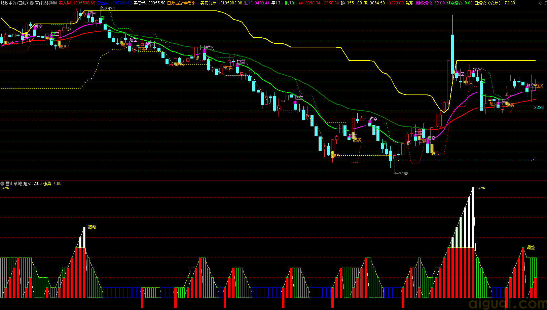547x310 pixels.
Task: Click the 买卖差 38355.50 readout
Action: pyautogui.click(x=149, y=3)
